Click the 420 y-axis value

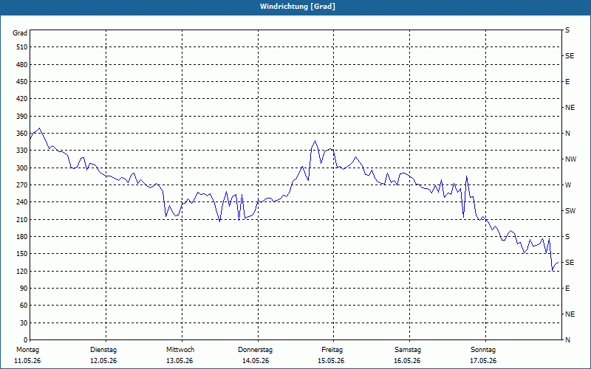point(22,99)
